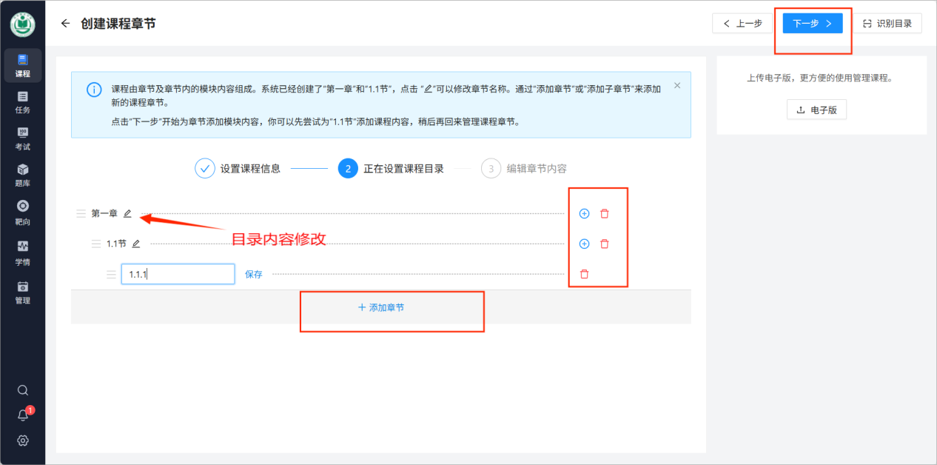This screenshot has height=465, width=937.
Task: Click the 识别目录 button
Action: pos(887,24)
